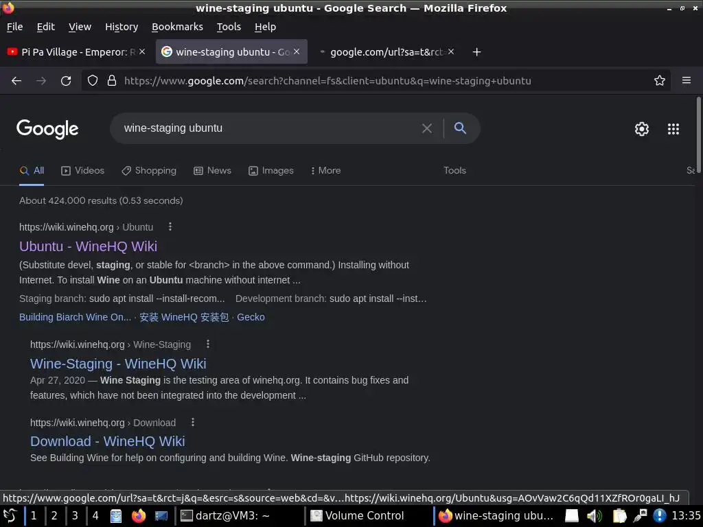This screenshot has width=703, height=527.
Task: Close the wine-staging ubuntu tab
Action: click(x=297, y=52)
